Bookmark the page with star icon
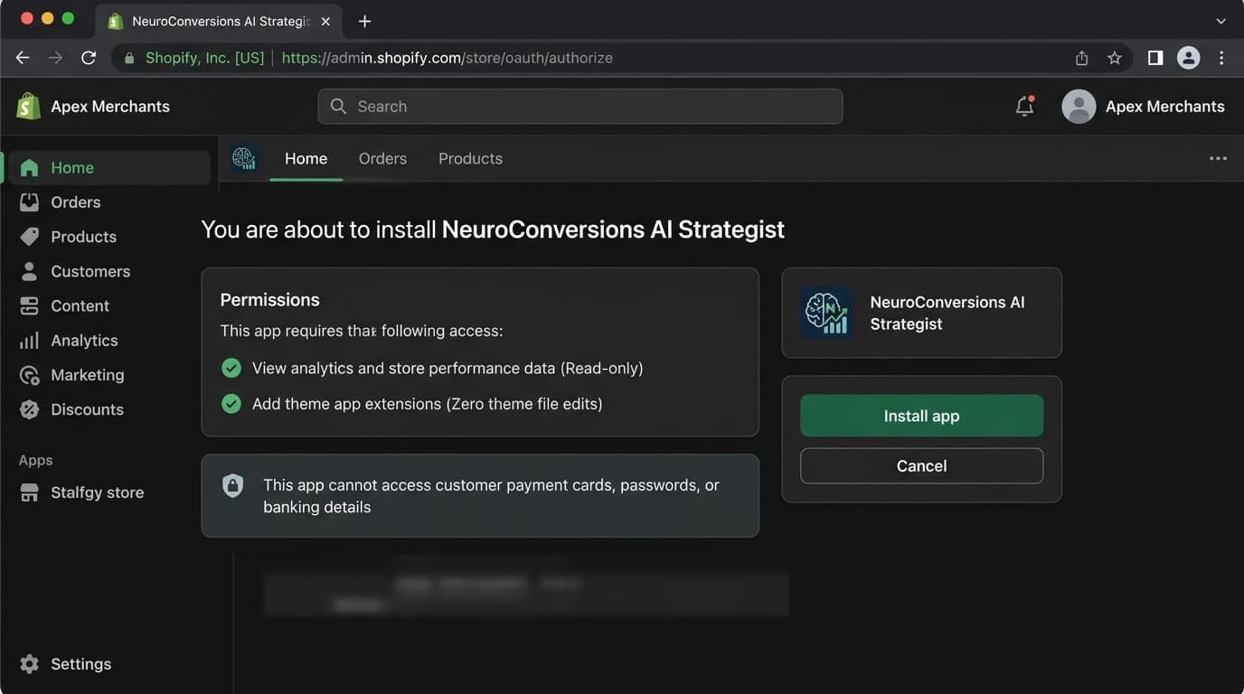The width and height of the screenshot is (1244, 694). pos(1115,58)
